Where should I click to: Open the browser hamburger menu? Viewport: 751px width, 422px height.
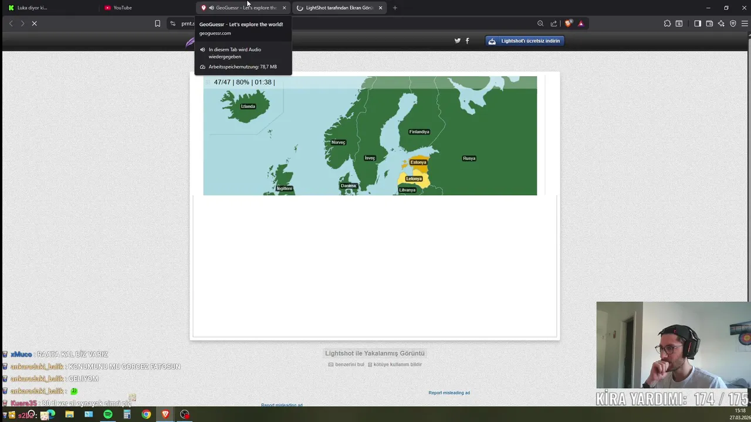point(745,23)
